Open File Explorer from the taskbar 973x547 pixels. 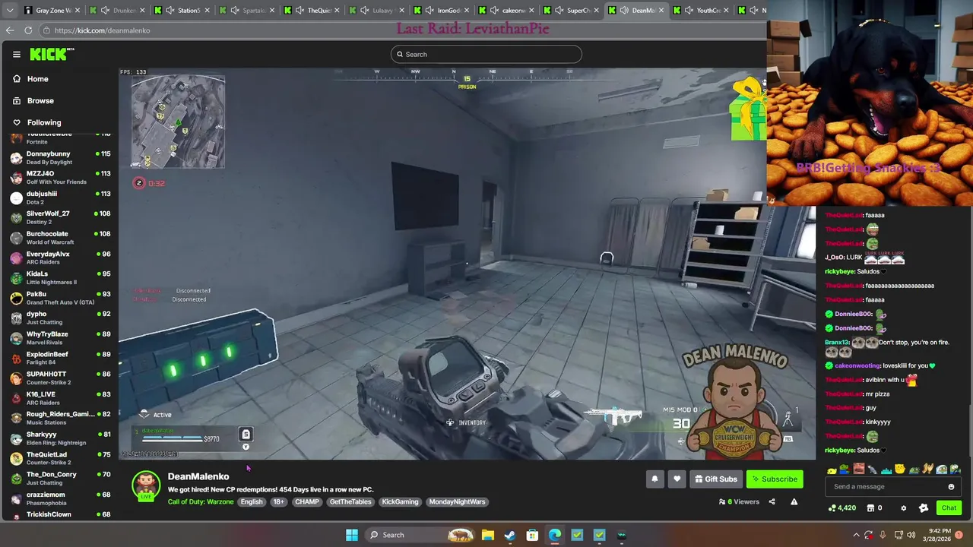tap(488, 535)
